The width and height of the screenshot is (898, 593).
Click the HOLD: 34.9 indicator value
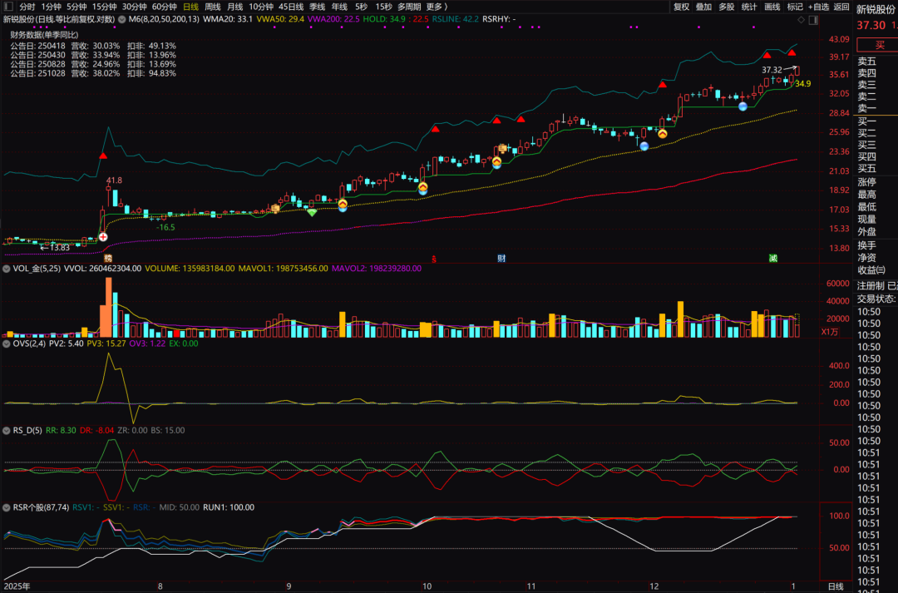384,19
